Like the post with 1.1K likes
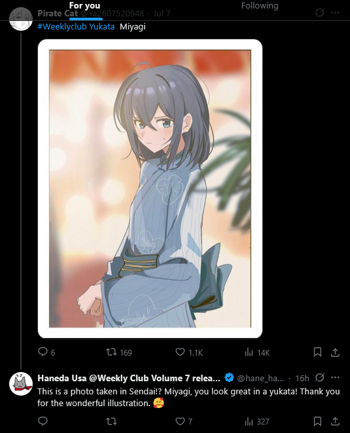This screenshot has height=433, width=350. pyautogui.click(x=189, y=352)
